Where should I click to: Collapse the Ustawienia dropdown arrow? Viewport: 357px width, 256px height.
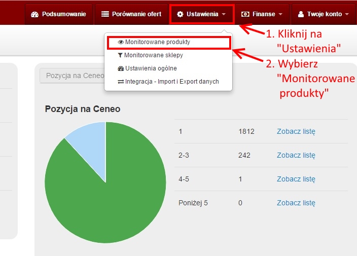click(224, 14)
